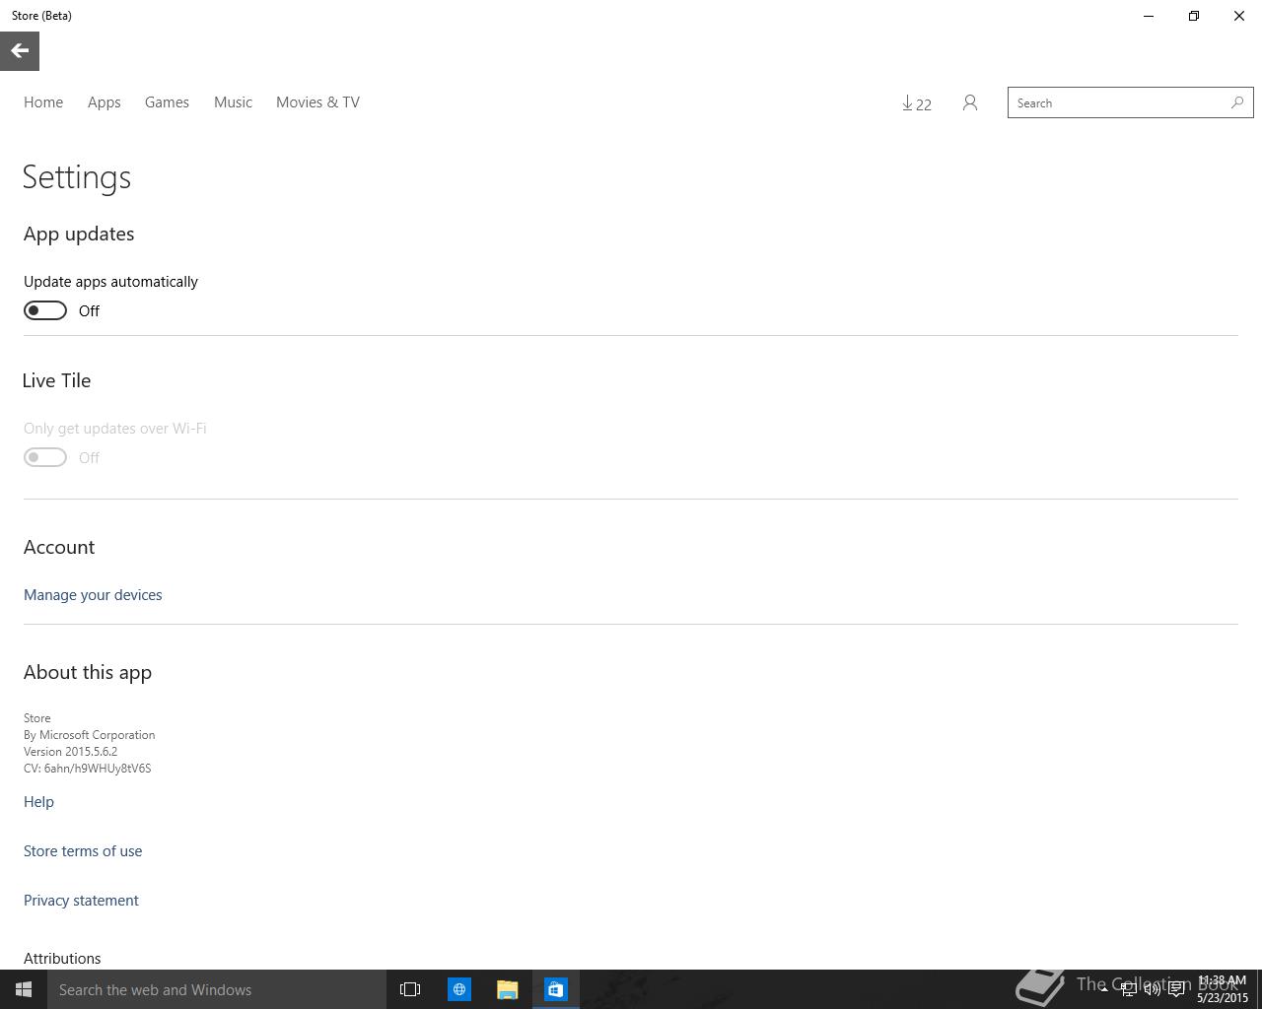Open the Action Center notification icon

coord(1176,989)
